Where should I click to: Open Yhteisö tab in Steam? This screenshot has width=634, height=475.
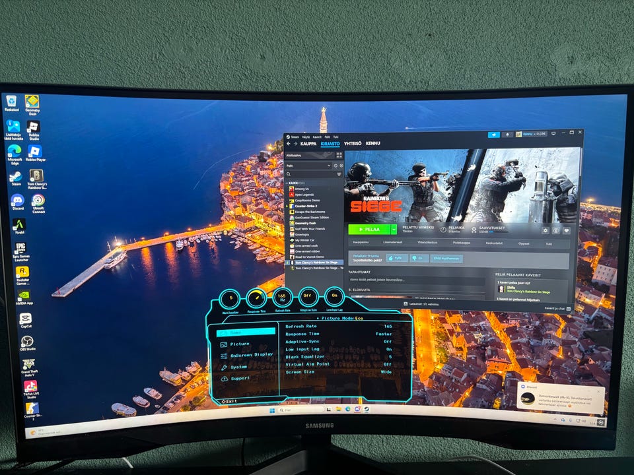(353, 143)
